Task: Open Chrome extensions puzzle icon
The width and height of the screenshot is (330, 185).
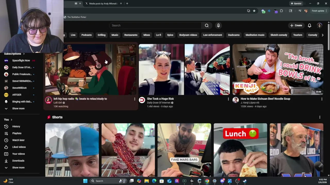Action: (282, 11)
